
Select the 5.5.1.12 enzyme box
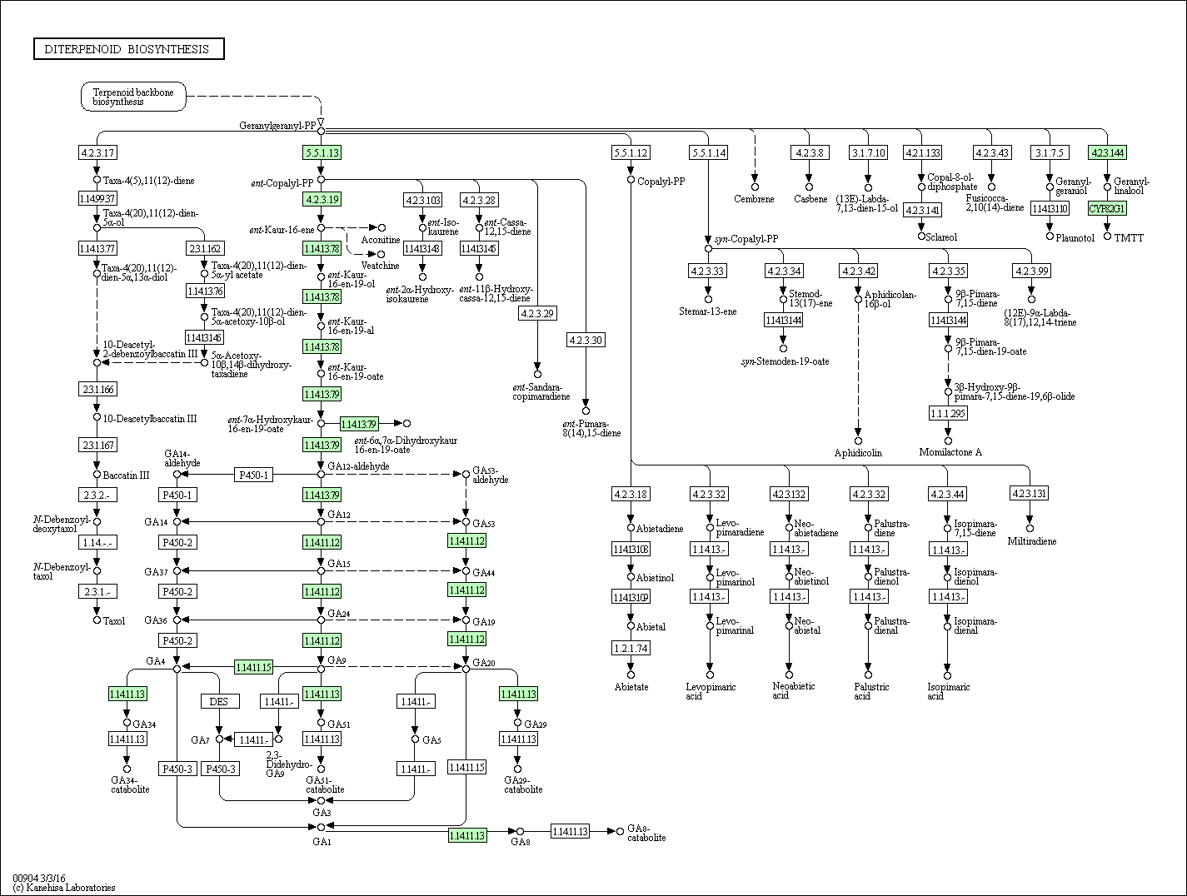pyautogui.click(x=631, y=152)
